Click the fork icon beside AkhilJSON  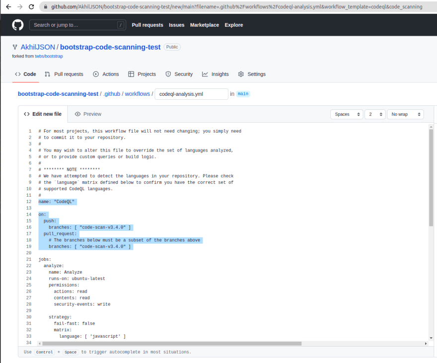coord(15,47)
